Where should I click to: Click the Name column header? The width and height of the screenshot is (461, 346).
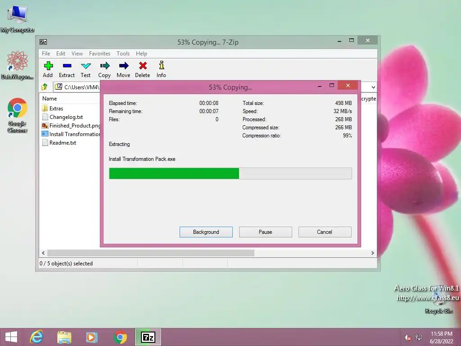pos(50,99)
